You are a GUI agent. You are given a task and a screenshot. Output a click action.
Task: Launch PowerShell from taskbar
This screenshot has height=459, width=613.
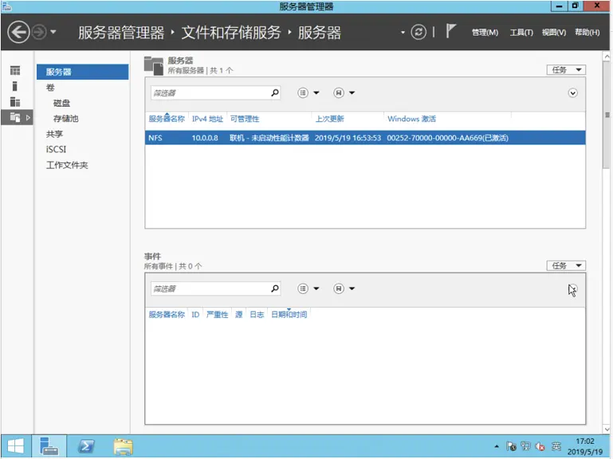[x=86, y=446]
